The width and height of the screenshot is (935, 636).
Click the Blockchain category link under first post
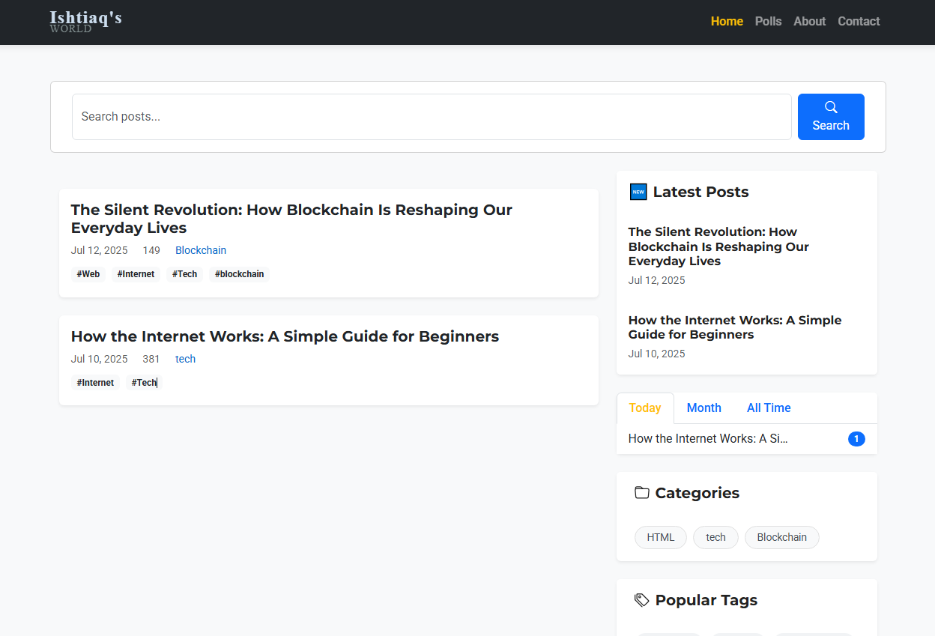(x=201, y=250)
